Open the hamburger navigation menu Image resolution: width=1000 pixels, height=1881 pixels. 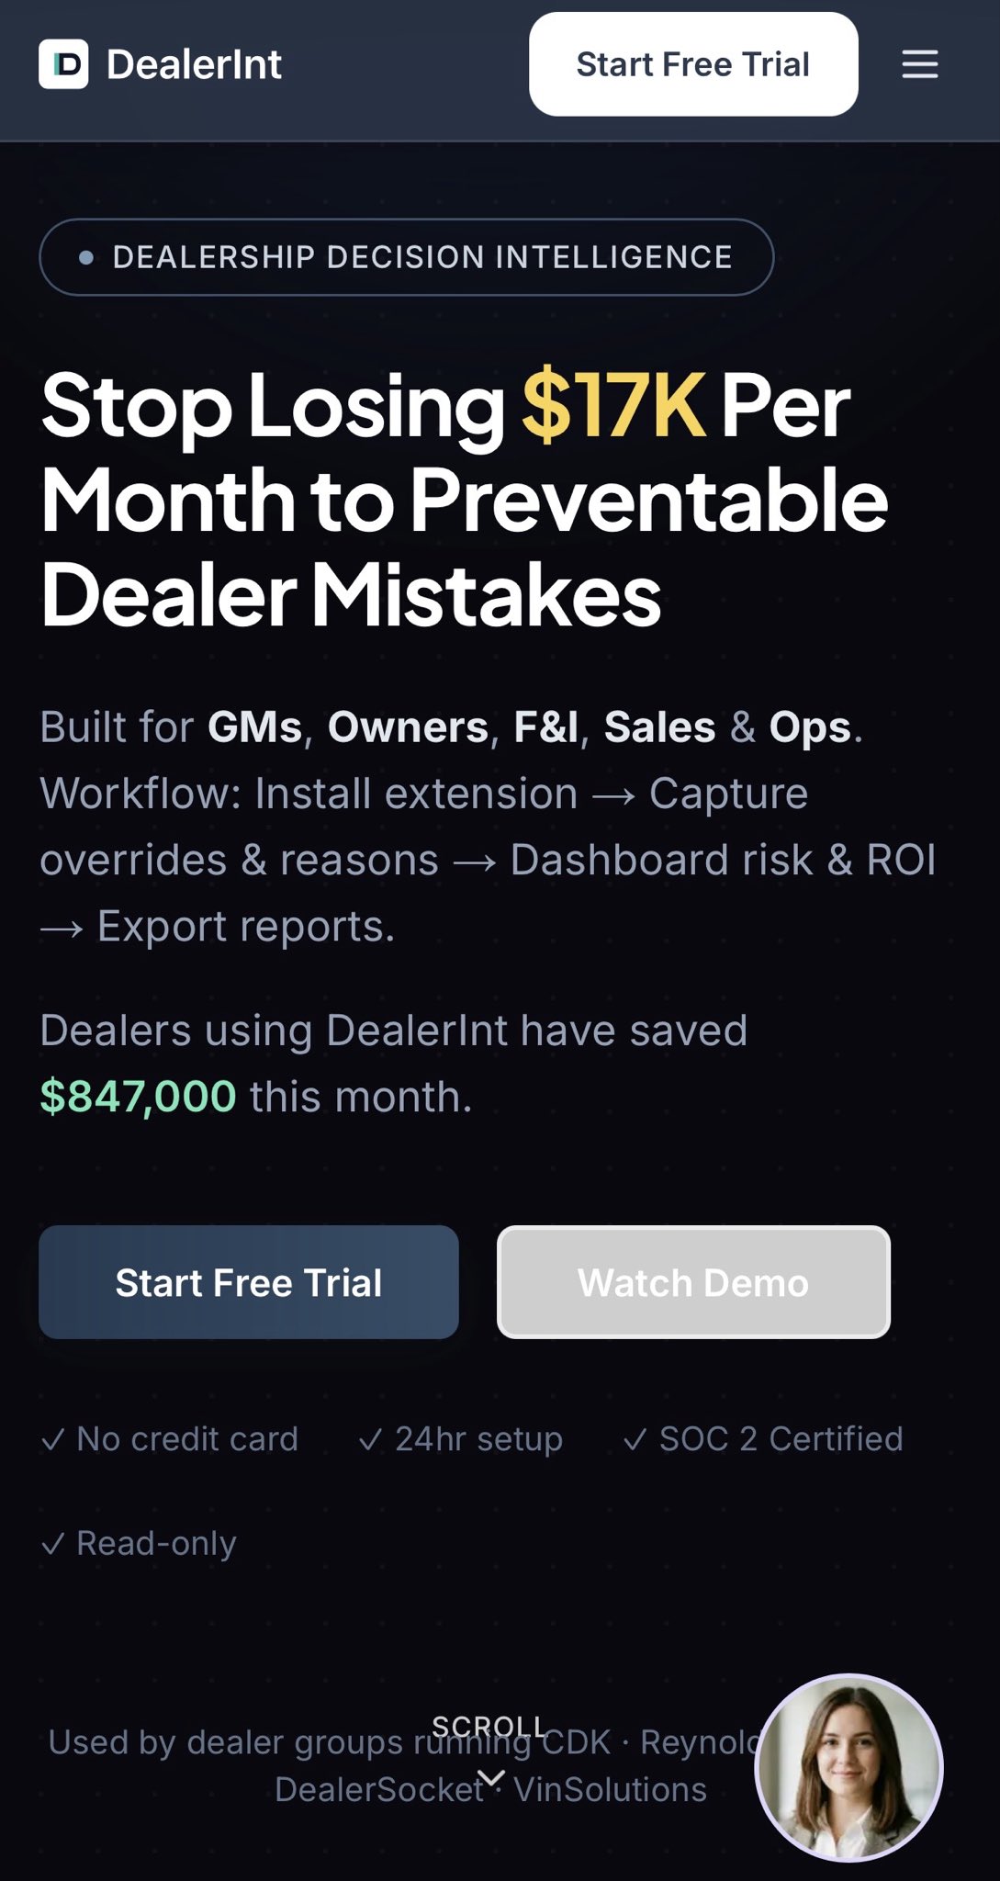pyautogui.click(x=919, y=64)
